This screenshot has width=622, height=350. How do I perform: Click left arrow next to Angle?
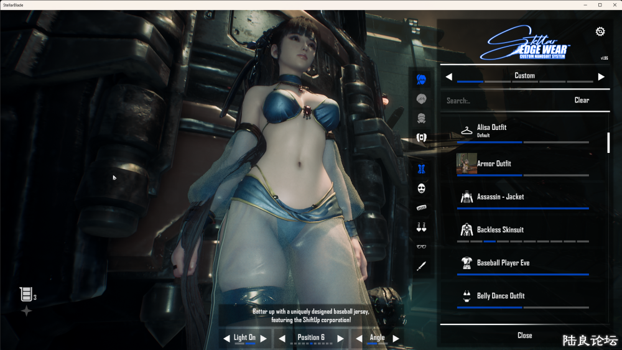coord(359,339)
